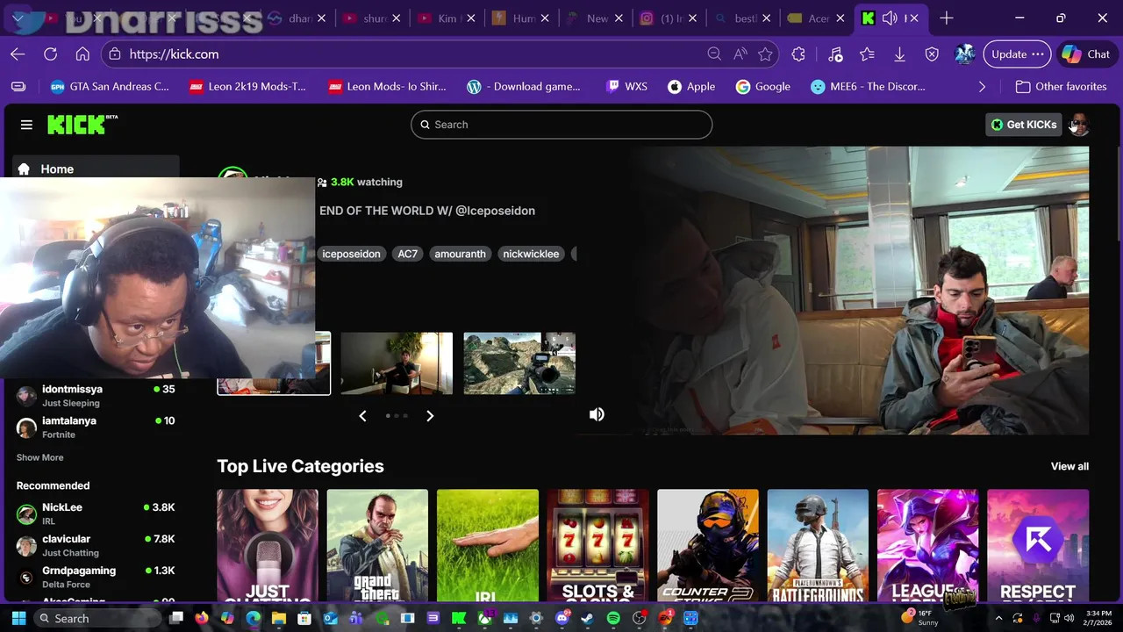
Task: Open the browser extensions puzzle icon
Action: tap(798, 54)
